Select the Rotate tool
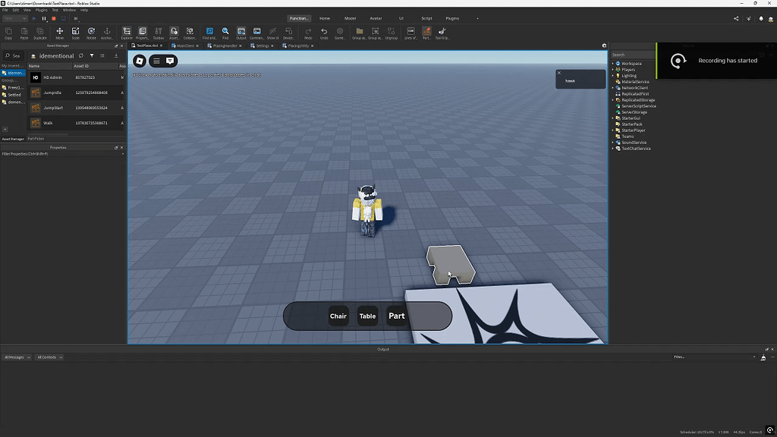 [x=93, y=32]
